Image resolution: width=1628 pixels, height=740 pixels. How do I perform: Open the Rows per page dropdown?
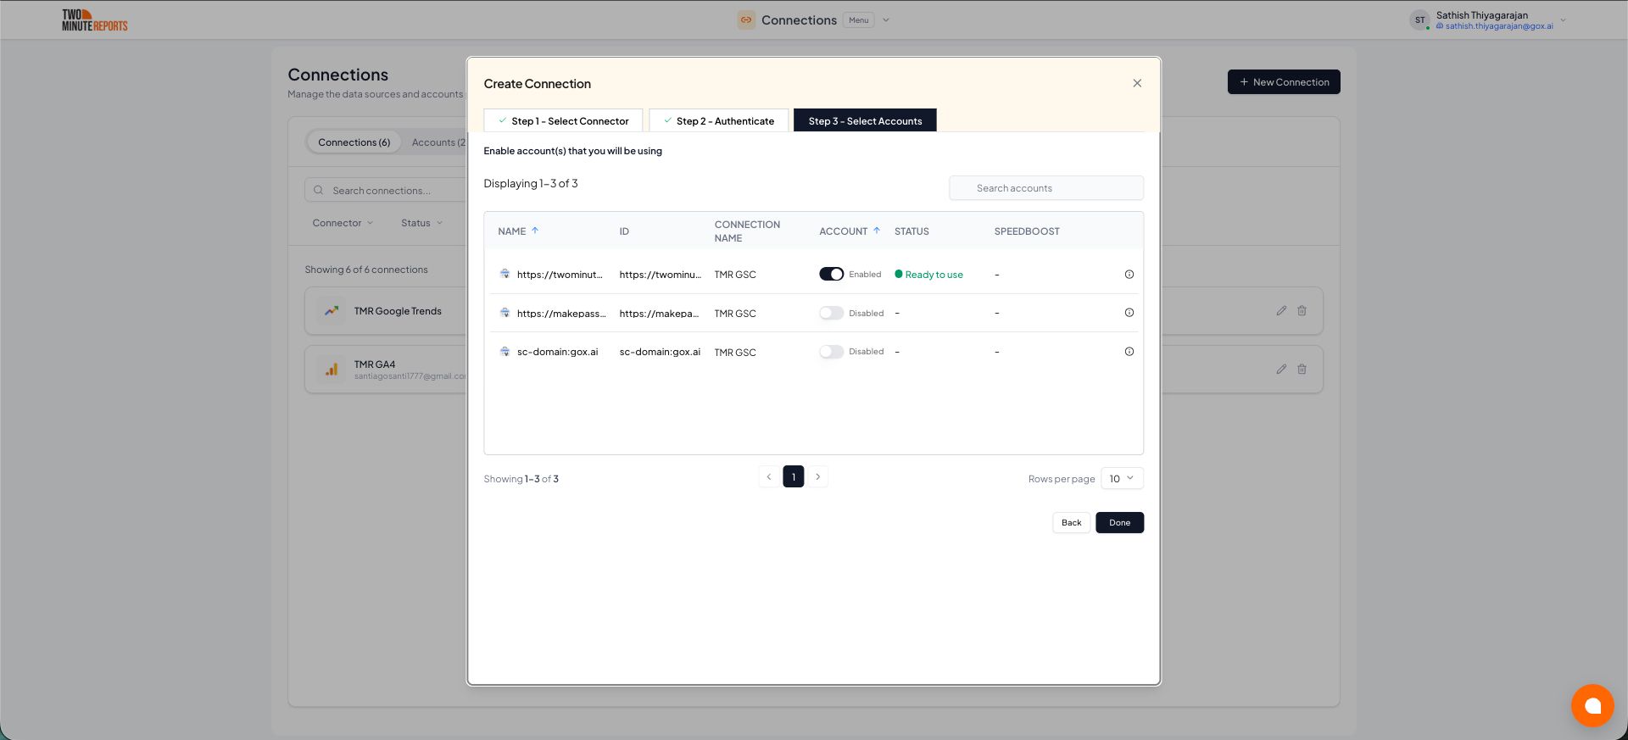click(1121, 479)
